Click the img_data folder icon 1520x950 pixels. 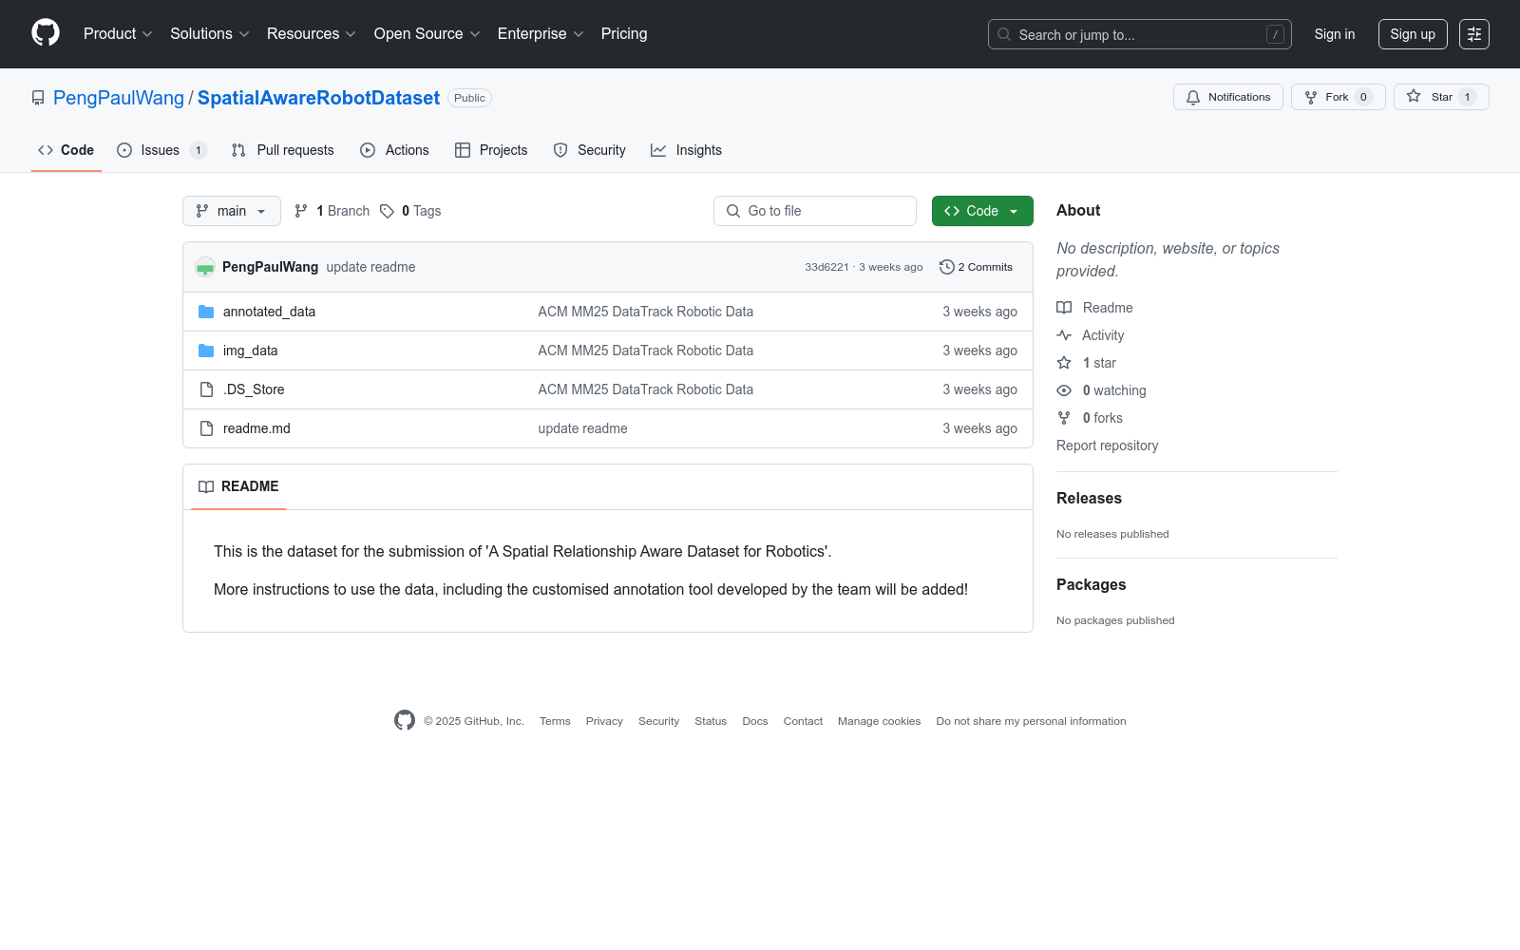click(206, 351)
